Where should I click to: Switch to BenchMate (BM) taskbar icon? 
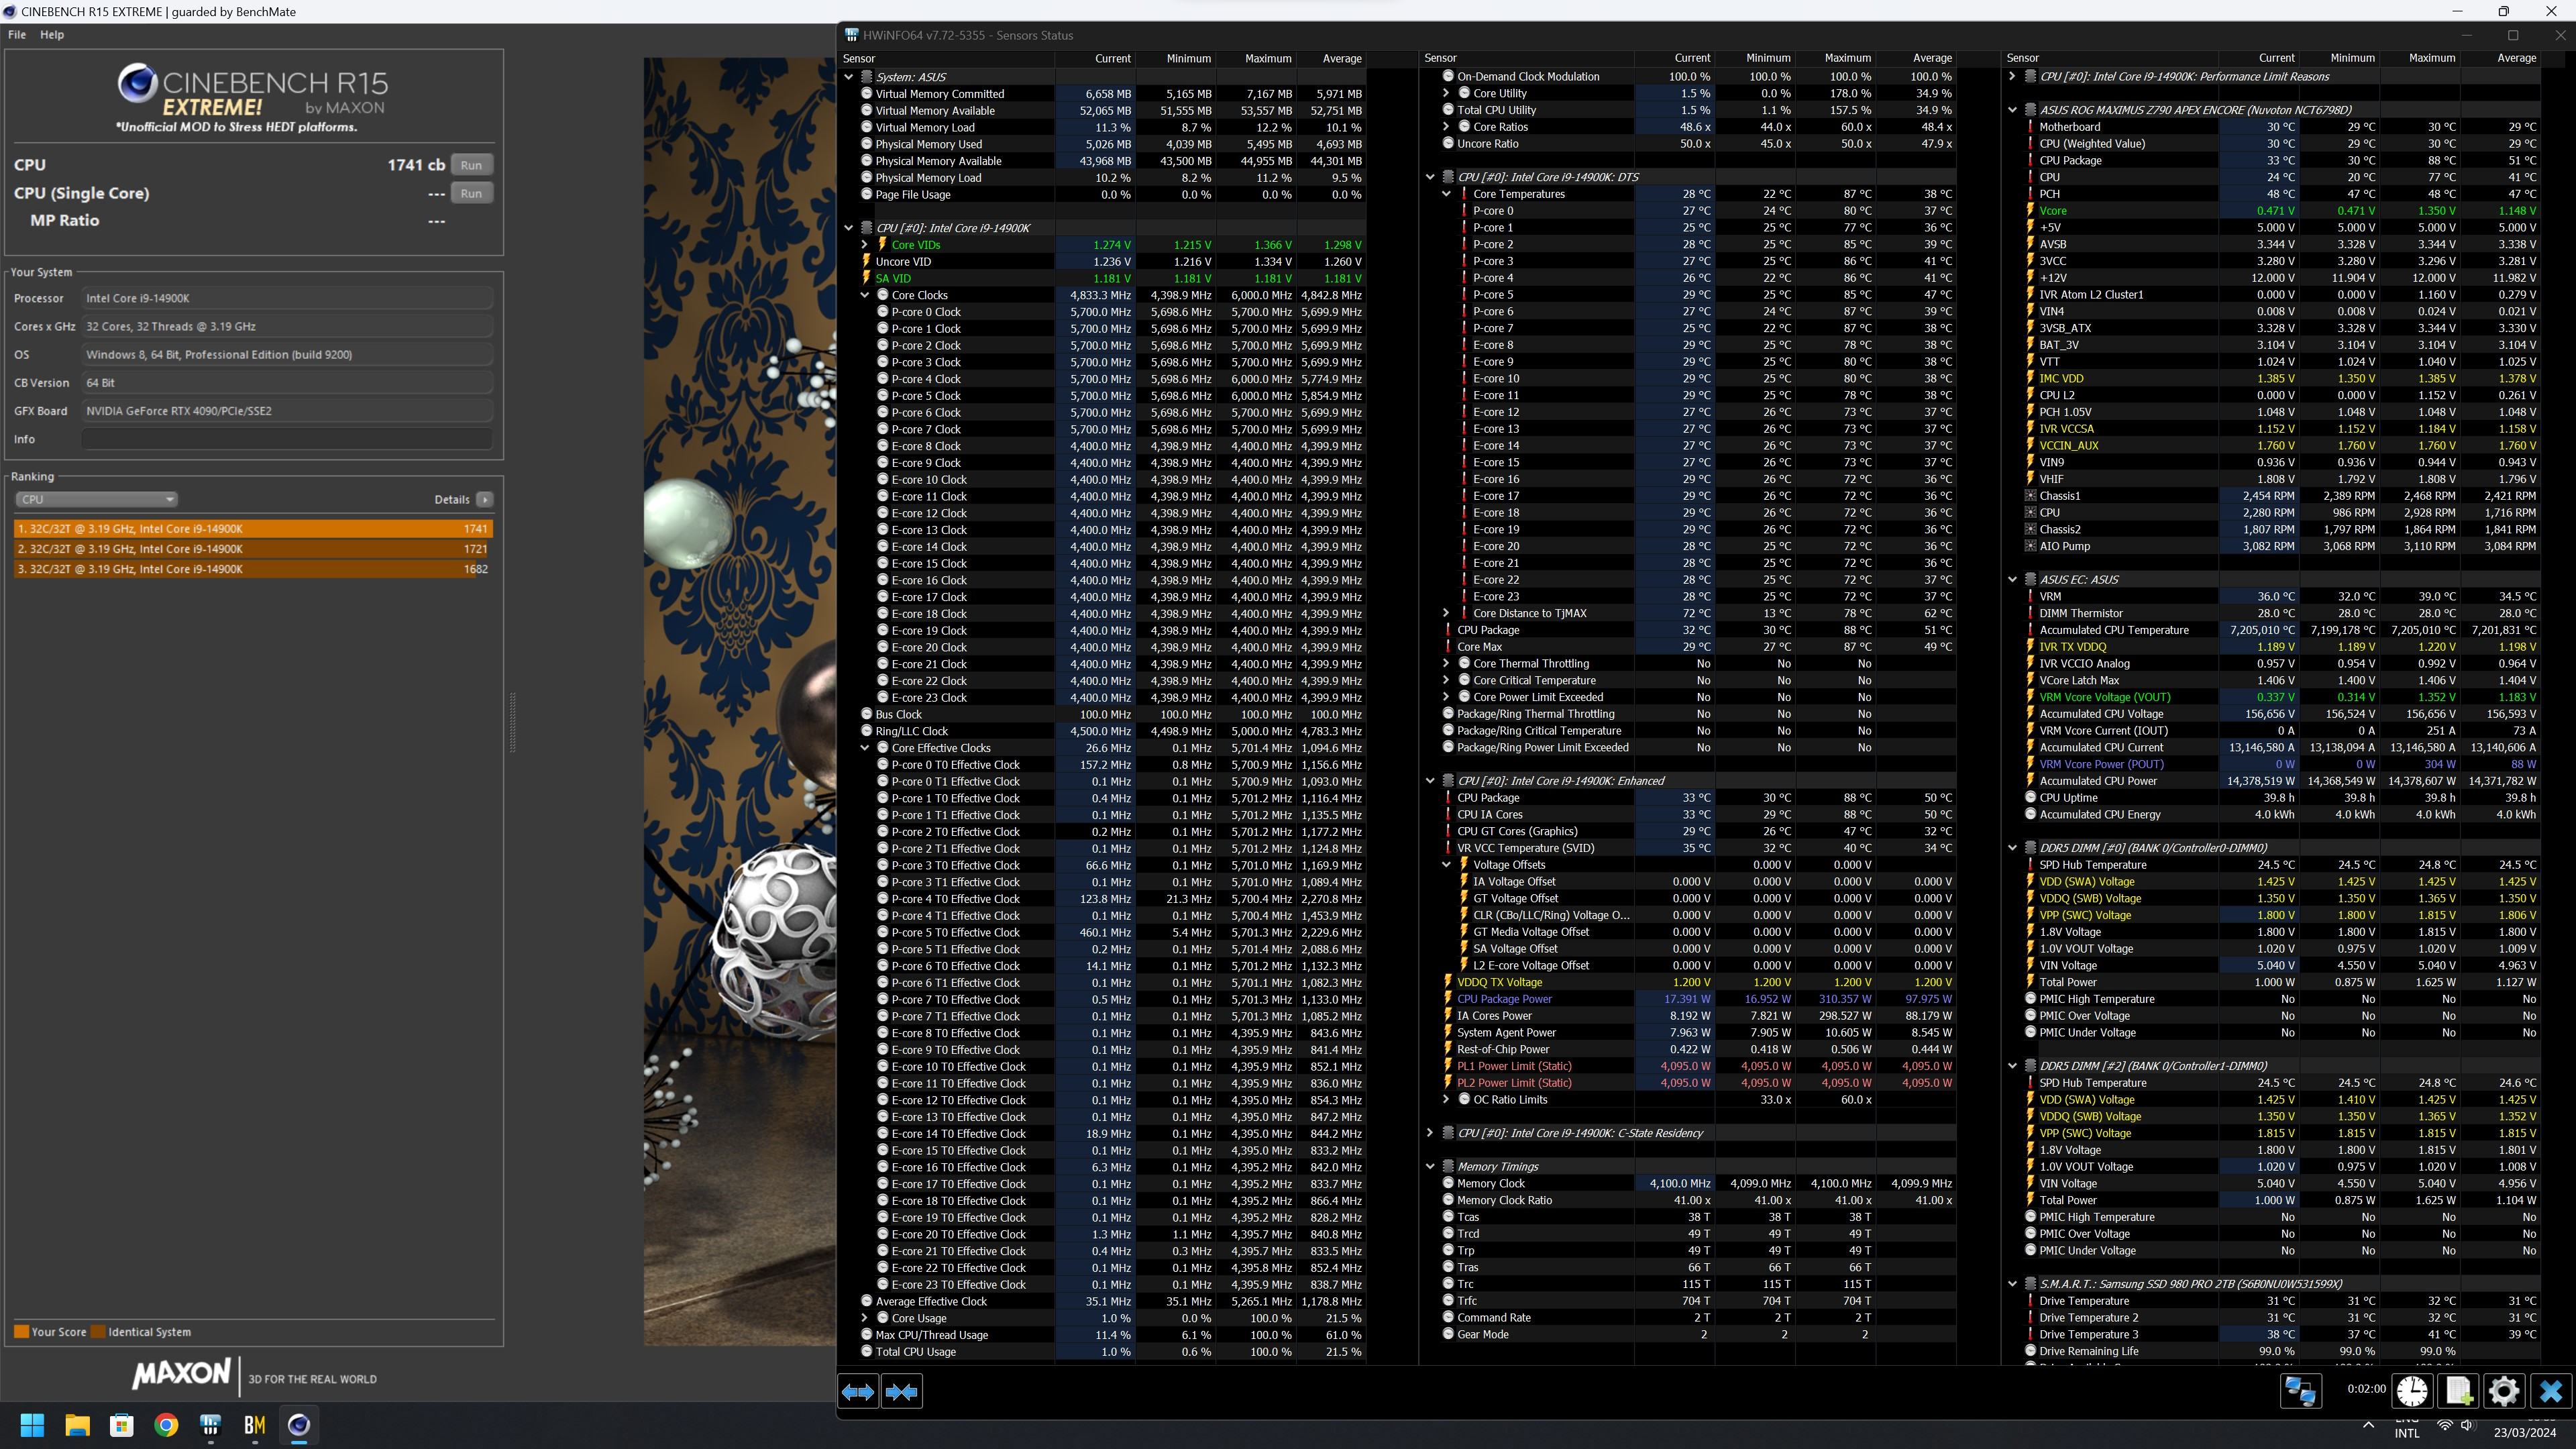[255, 1425]
